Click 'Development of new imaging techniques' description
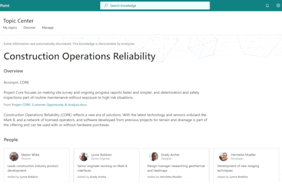This screenshot has height=185, width=282. pyautogui.click(x=238, y=168)
